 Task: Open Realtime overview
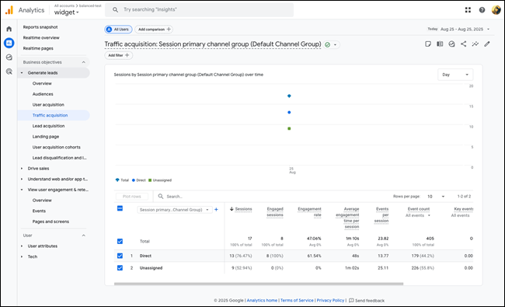click(x=41, y=37)
